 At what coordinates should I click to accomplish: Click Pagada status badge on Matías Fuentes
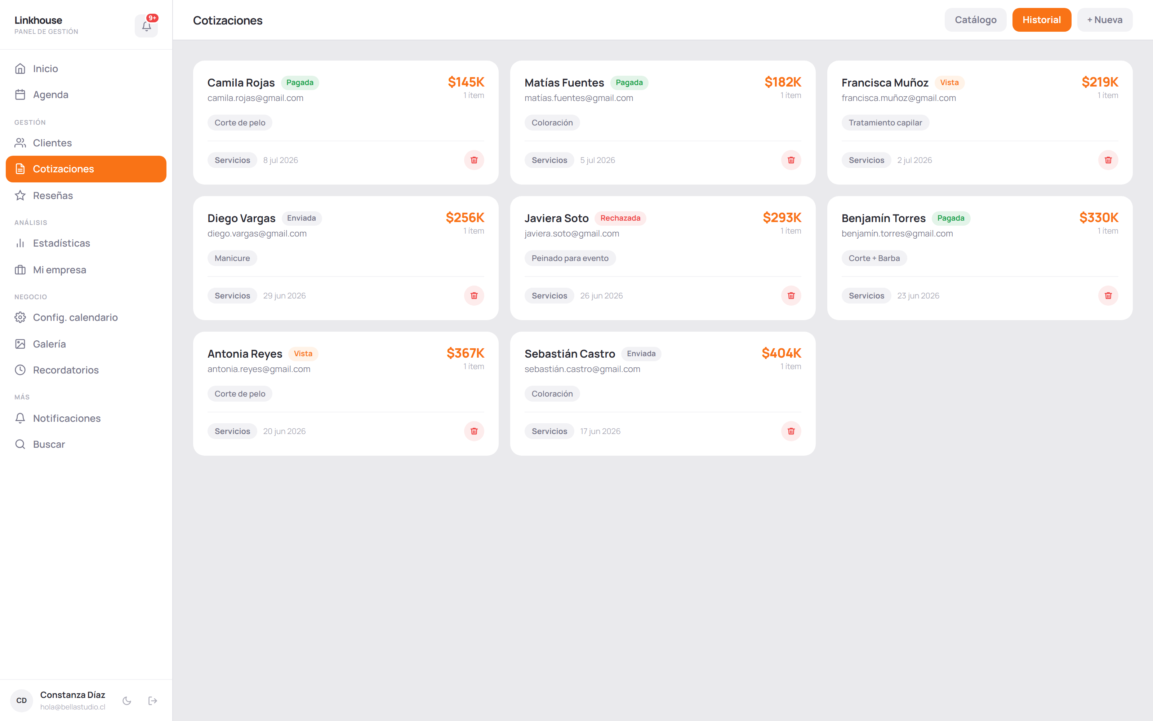click(629, 83)
